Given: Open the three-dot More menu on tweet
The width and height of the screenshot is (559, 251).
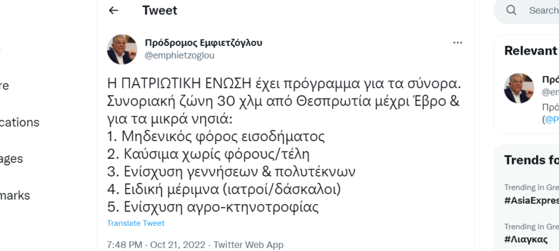Looking at the screenshot, I should coord(457,43).
